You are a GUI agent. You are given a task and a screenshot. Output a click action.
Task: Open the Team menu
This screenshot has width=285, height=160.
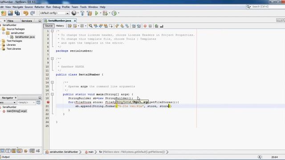tap(75, 7)
